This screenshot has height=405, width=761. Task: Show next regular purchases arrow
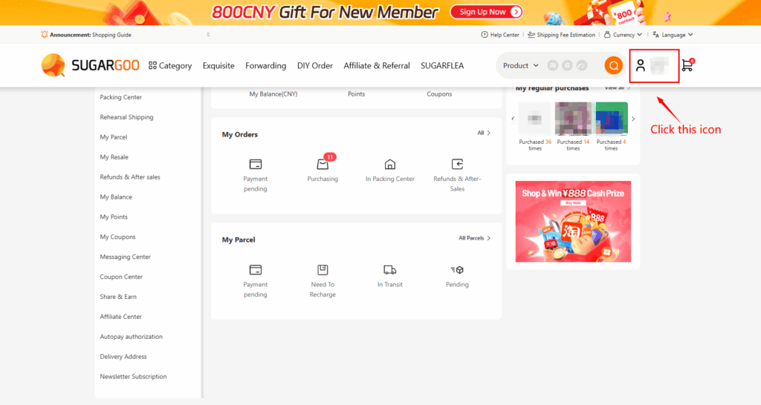tap(633, 119)
